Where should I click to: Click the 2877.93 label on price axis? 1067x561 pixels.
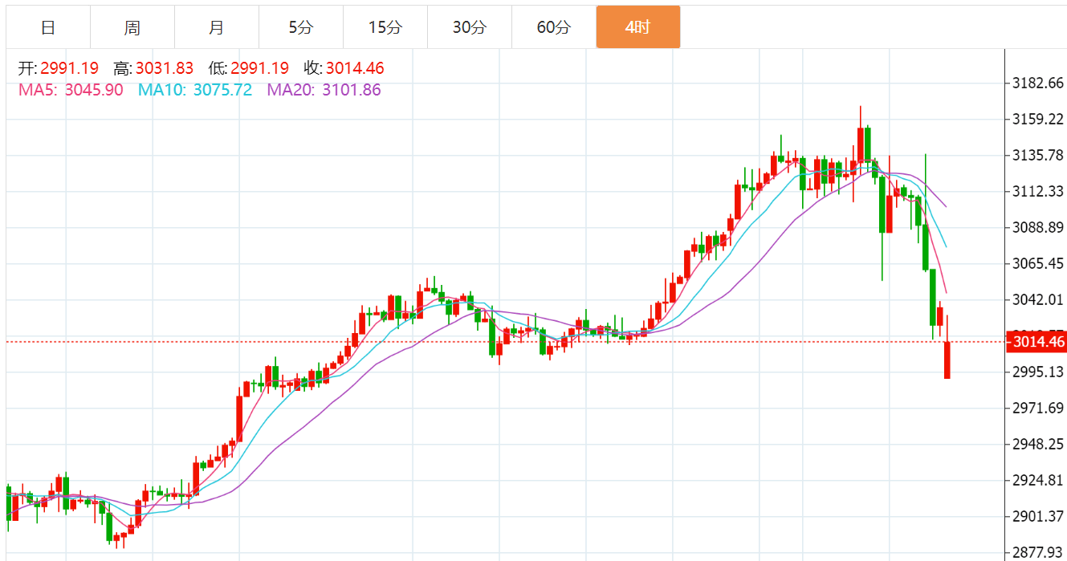[1038, 552]
